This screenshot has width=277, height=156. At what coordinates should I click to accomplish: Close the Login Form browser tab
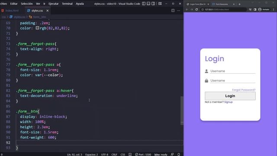(x=208, y=4)
